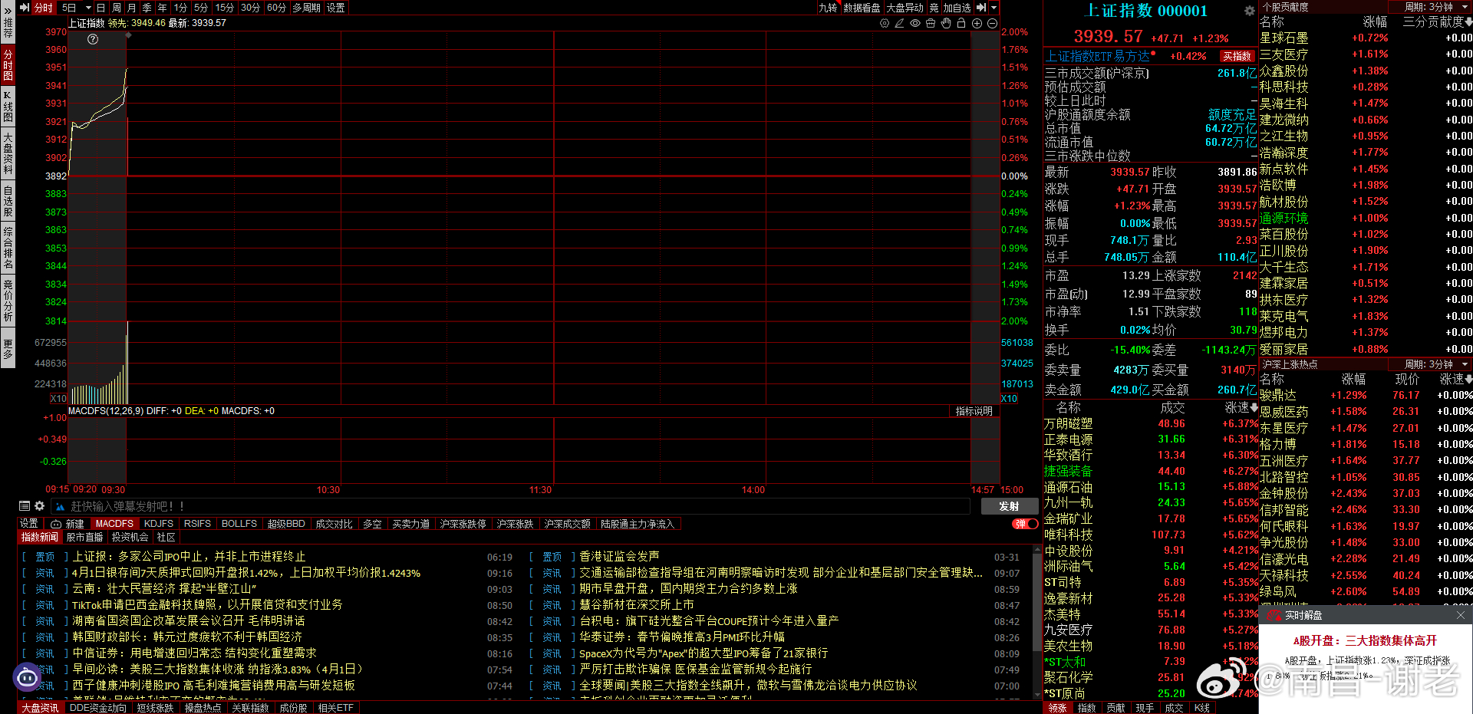Click the 实时解盘 headline 三大指数集体高开
This screenshot has height=714, width=1473.
1365,640
